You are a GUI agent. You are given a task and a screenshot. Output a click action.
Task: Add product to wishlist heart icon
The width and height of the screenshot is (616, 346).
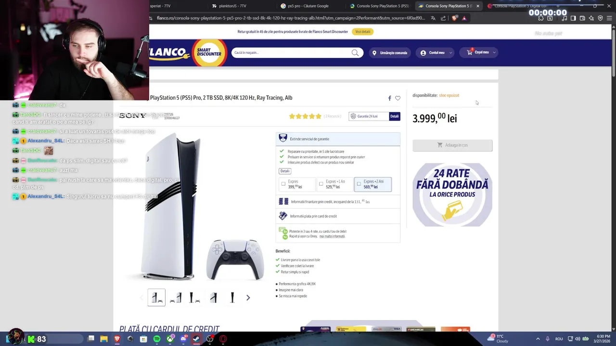point(398,98)
